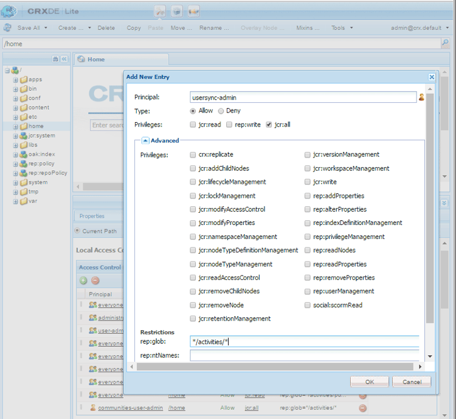Check the jcr:read privilege checkbox
Screen dimensions: 456x419
click(193, 125)
